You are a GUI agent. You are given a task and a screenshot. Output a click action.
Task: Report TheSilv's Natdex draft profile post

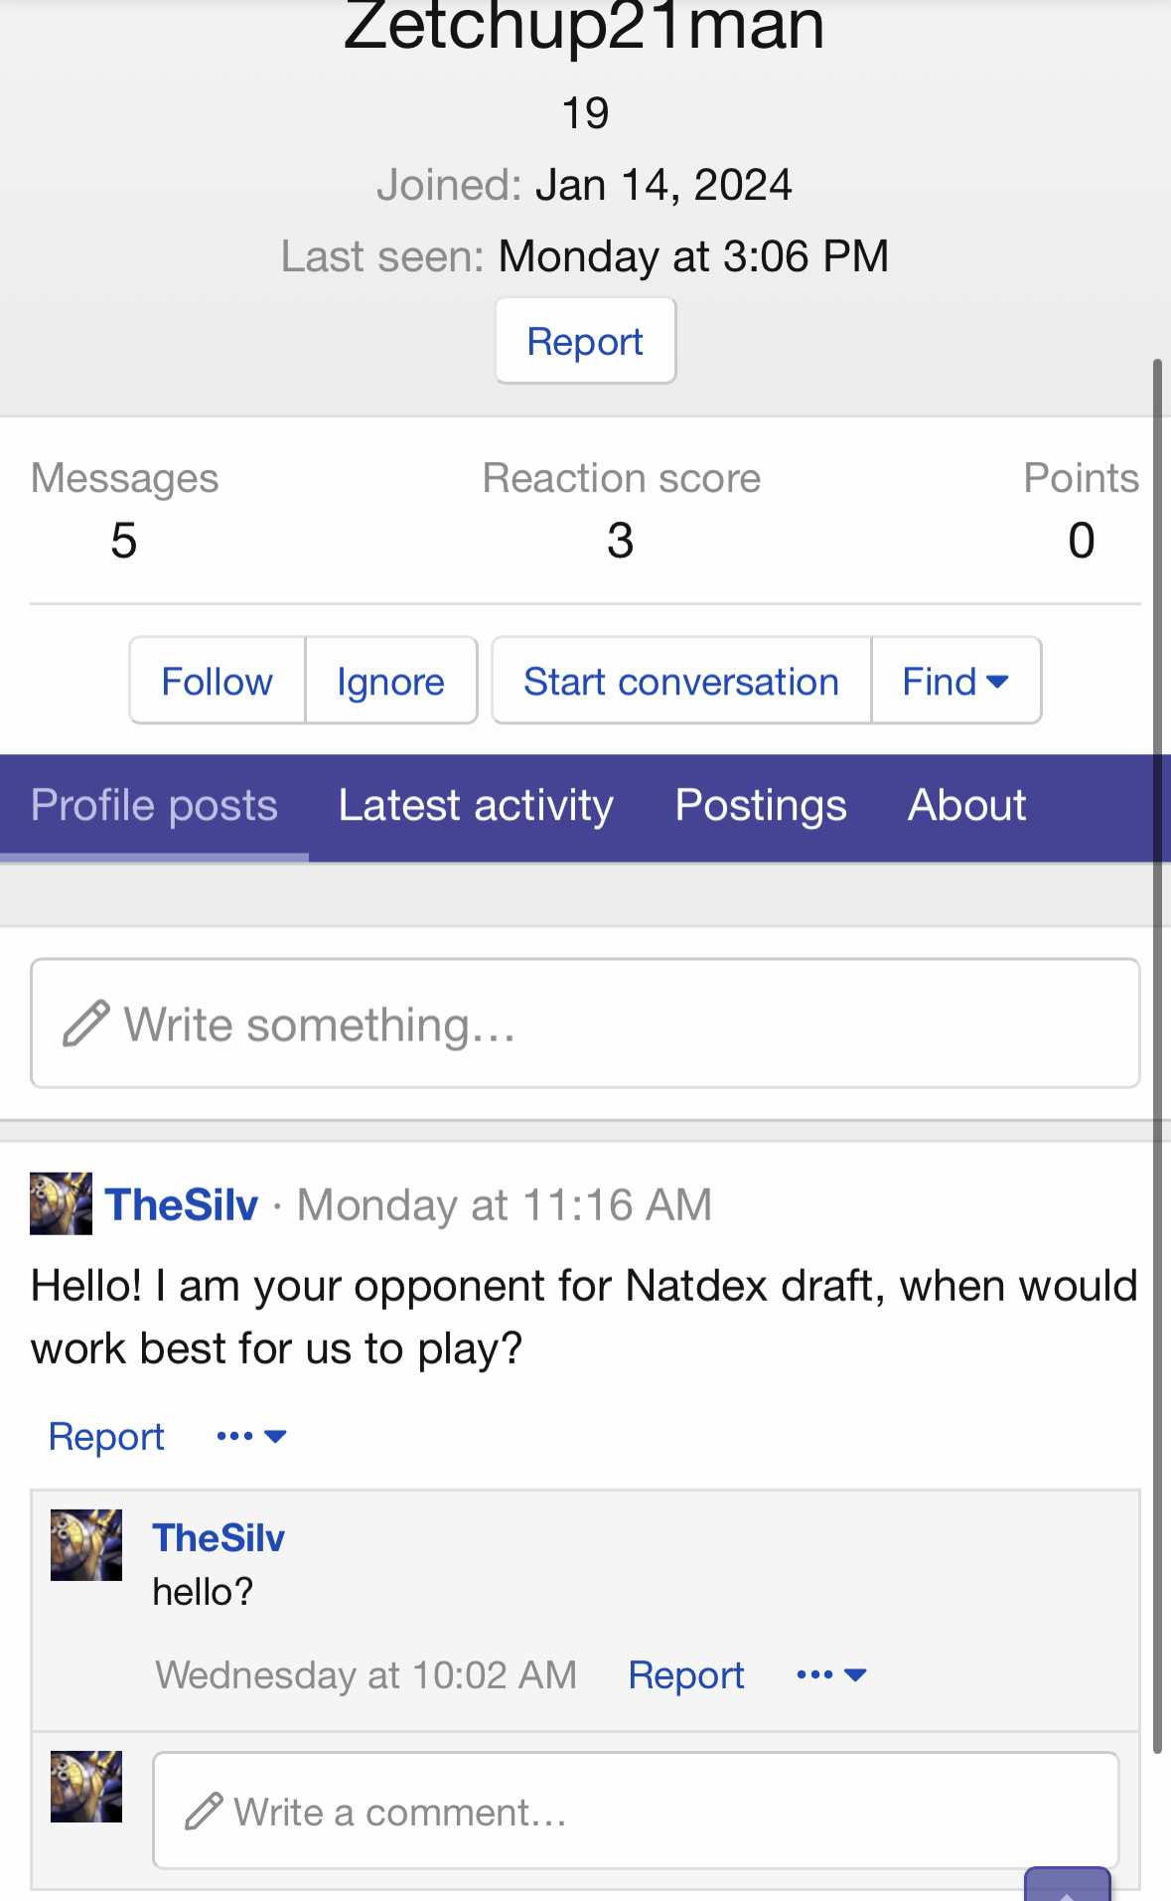(x=106, y=1436)
